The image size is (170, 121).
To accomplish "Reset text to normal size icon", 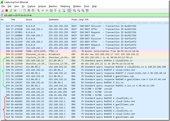I will pyautogui.click(x=83, y=11).
